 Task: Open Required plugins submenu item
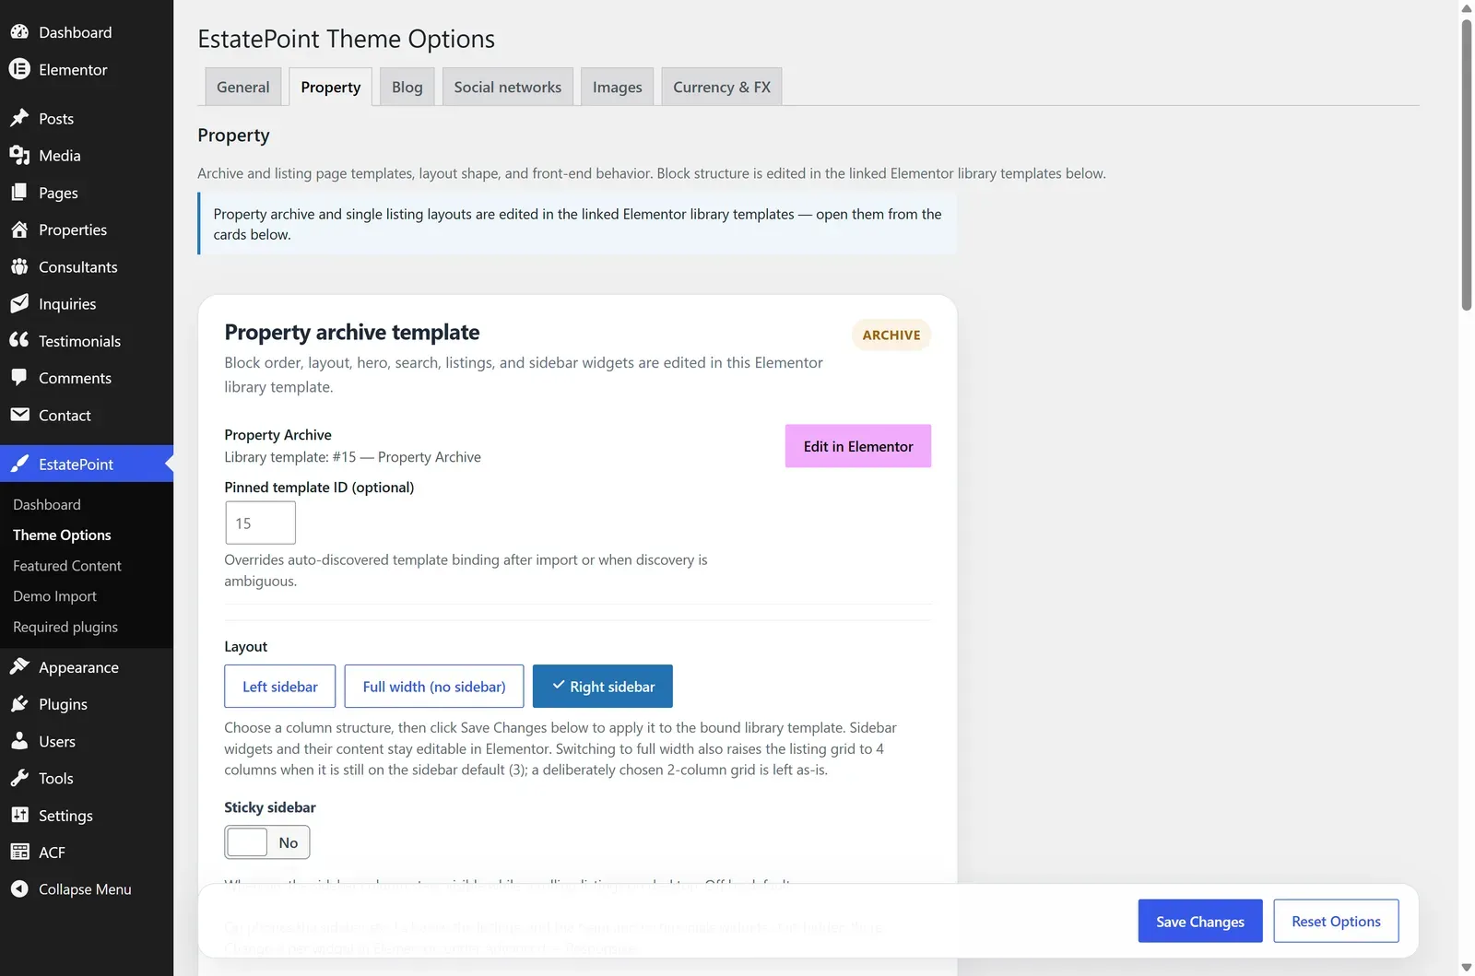(x=65, y=627)
